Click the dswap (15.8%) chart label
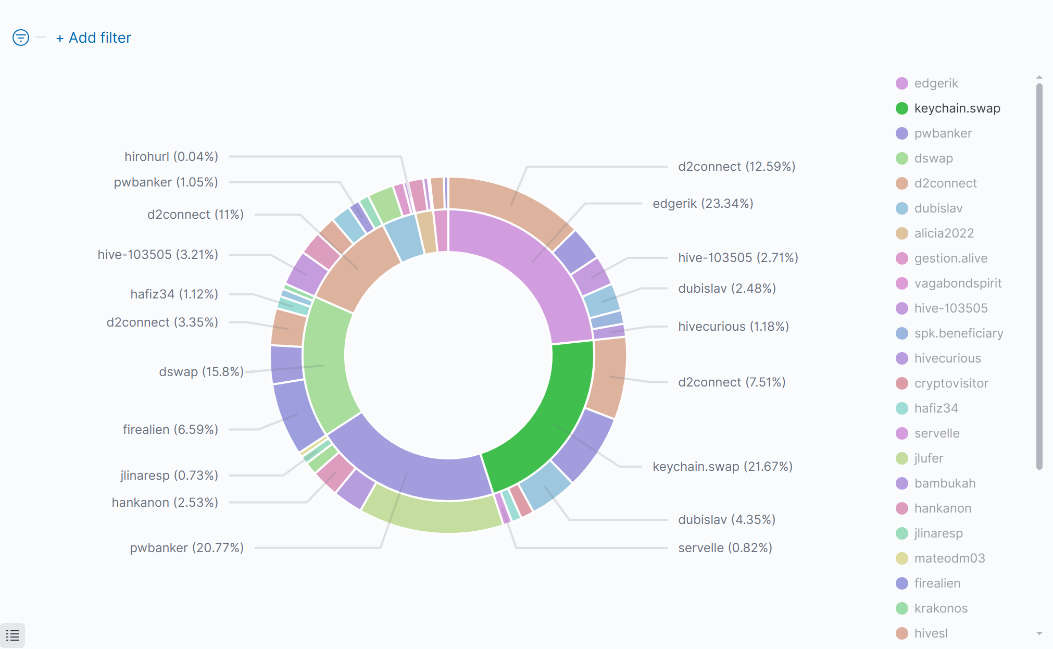 pyautogui.click(x=201, y=372)
